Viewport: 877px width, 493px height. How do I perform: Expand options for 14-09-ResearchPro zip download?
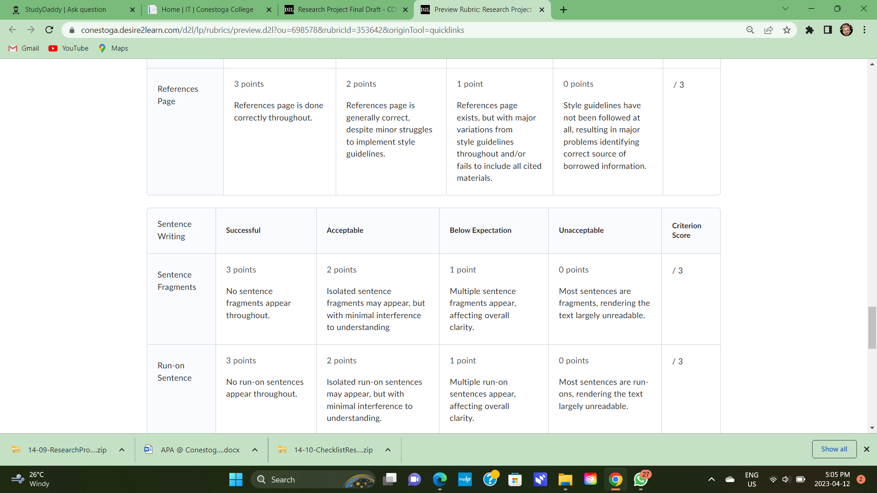122,450
